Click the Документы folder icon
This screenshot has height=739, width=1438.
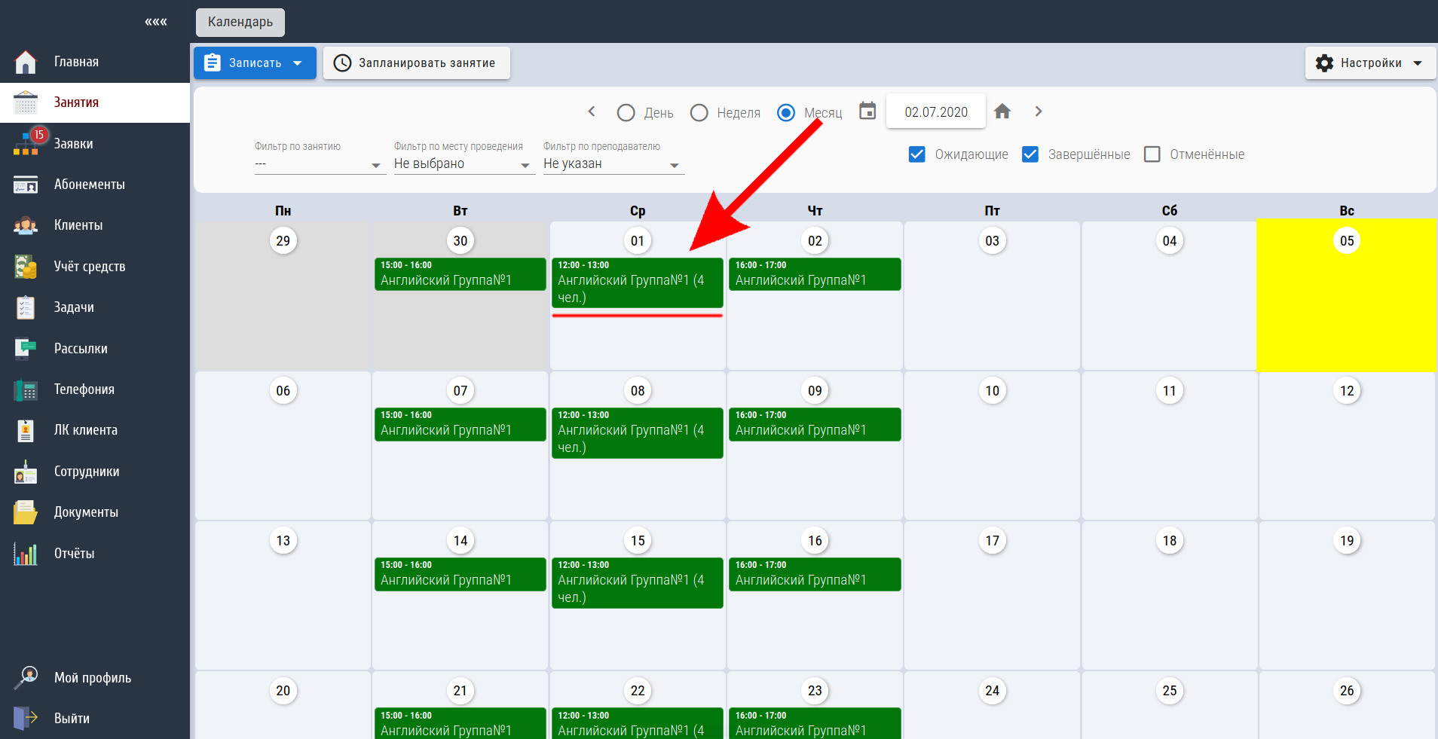point(26,512)
